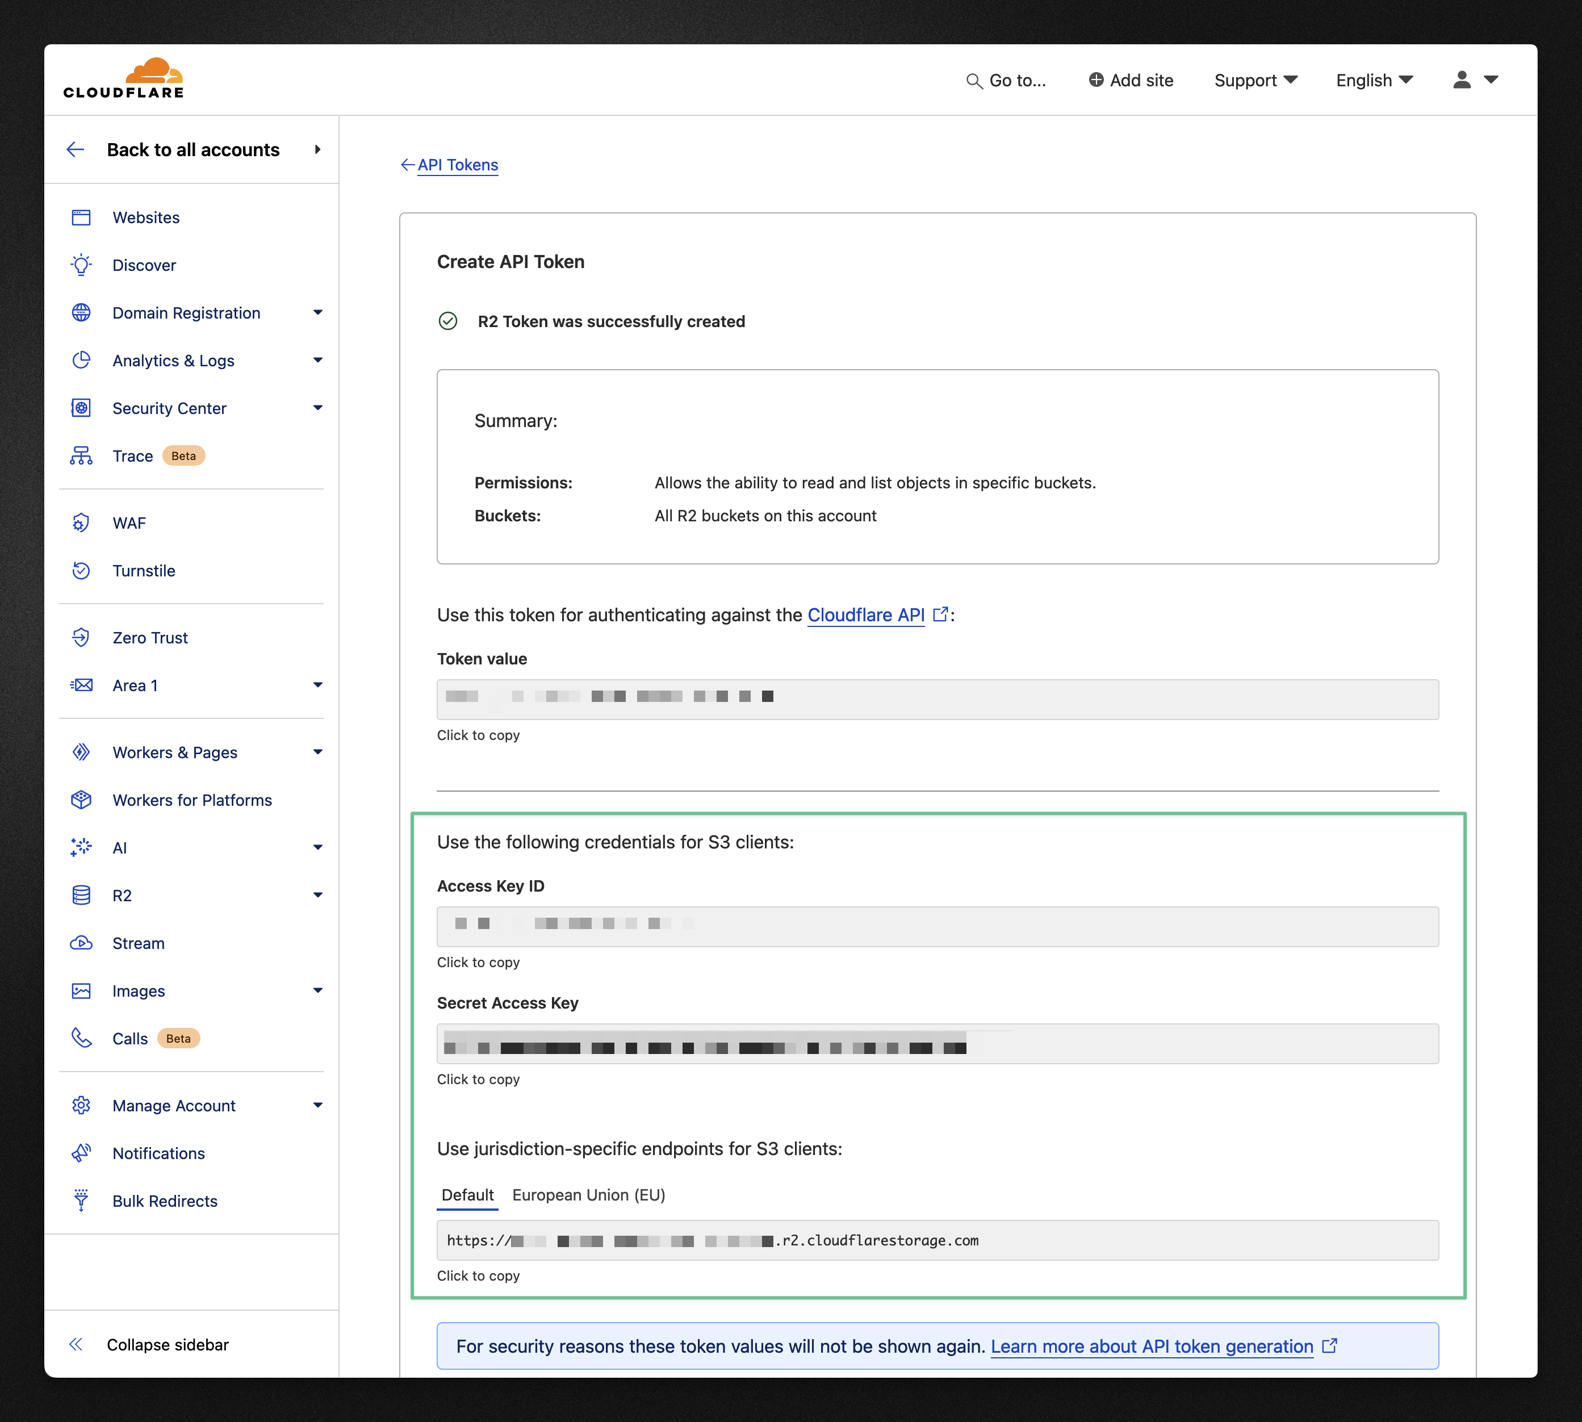The height and width of the screenshot is (1422, 1582).
Task: Click the Zero Trust icon
Action: 81,638
